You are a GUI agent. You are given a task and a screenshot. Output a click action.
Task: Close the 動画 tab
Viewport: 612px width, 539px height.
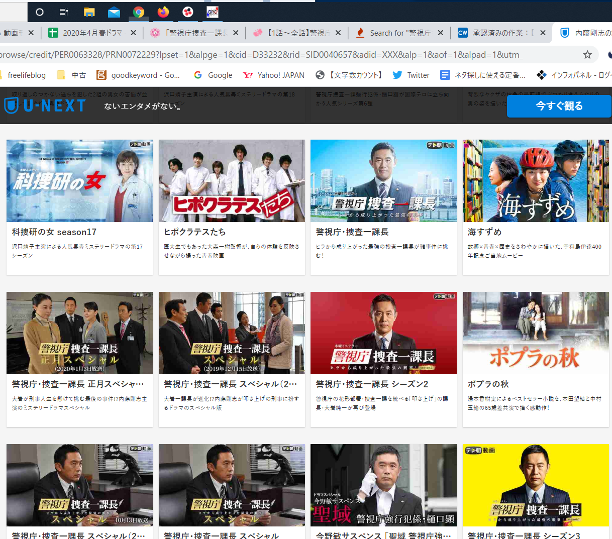coord(31,33)
